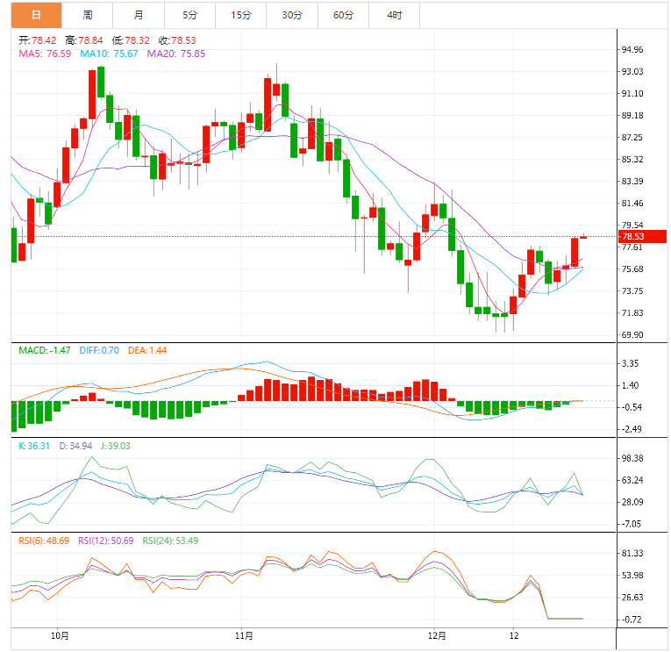Select the 30分 interval tab
This screenshot has height=652, width=671.
tap(293, 16)
